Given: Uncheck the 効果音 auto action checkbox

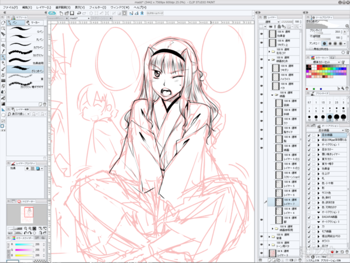Looking at the screenshot, I should tap(309, 169).
